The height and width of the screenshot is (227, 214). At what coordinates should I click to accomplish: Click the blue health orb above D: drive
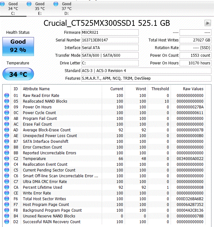click(x=56, y=4)
